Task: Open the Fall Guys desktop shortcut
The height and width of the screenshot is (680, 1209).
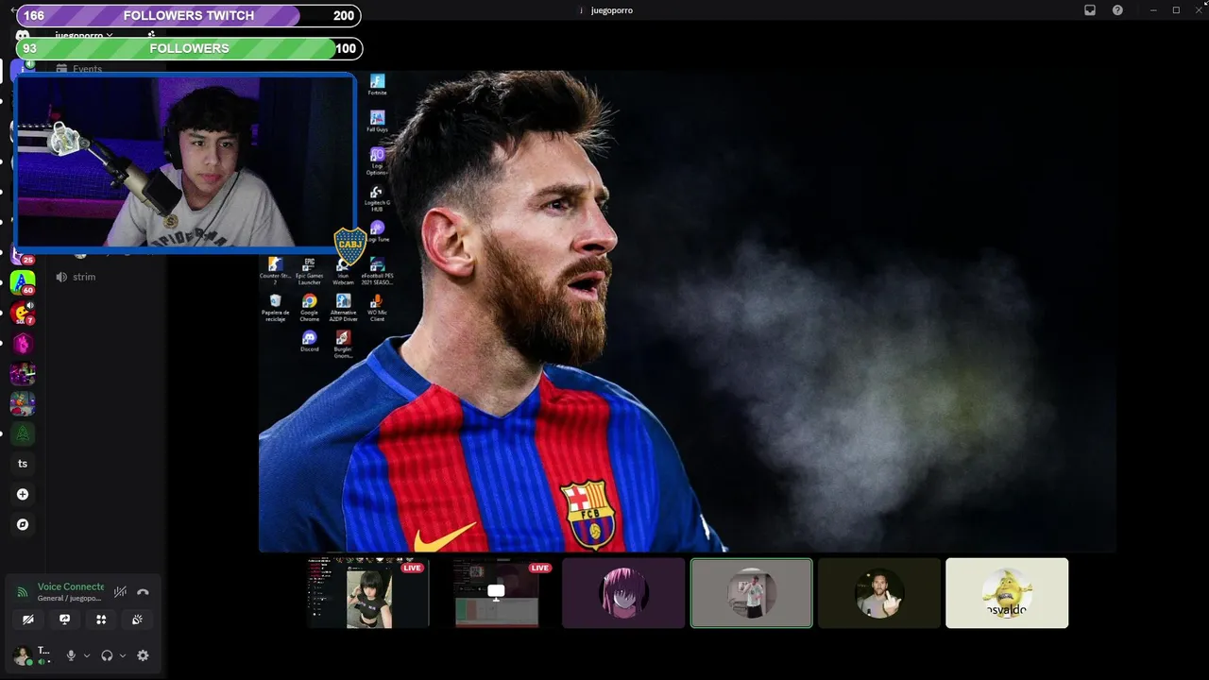Action: click(x=377, y=121)
